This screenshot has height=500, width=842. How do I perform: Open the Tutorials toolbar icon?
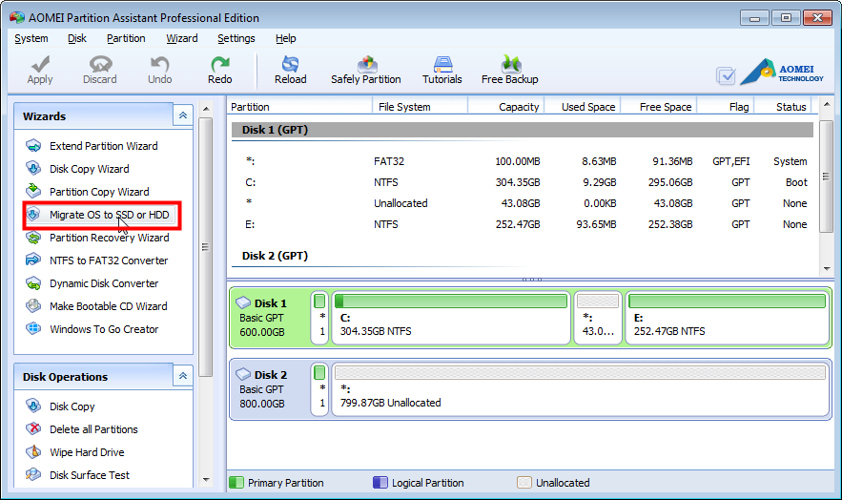click(x=442, y=70)
